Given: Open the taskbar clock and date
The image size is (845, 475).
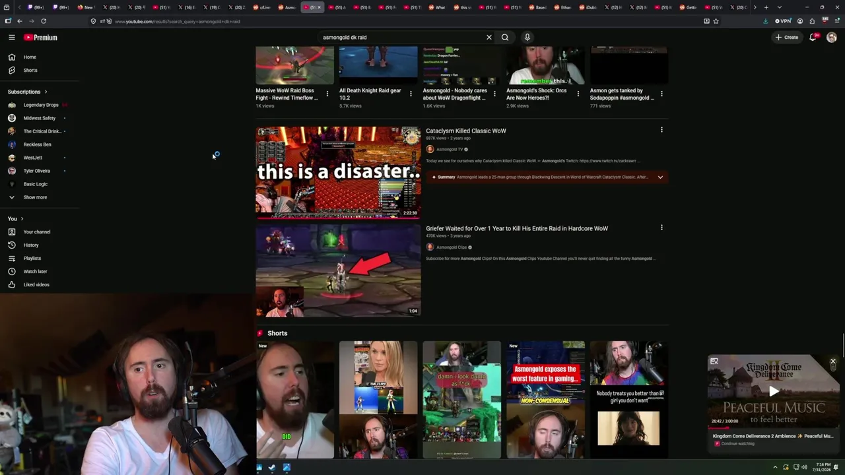Looking at the screenshot, I should click(x=823, y=467).
